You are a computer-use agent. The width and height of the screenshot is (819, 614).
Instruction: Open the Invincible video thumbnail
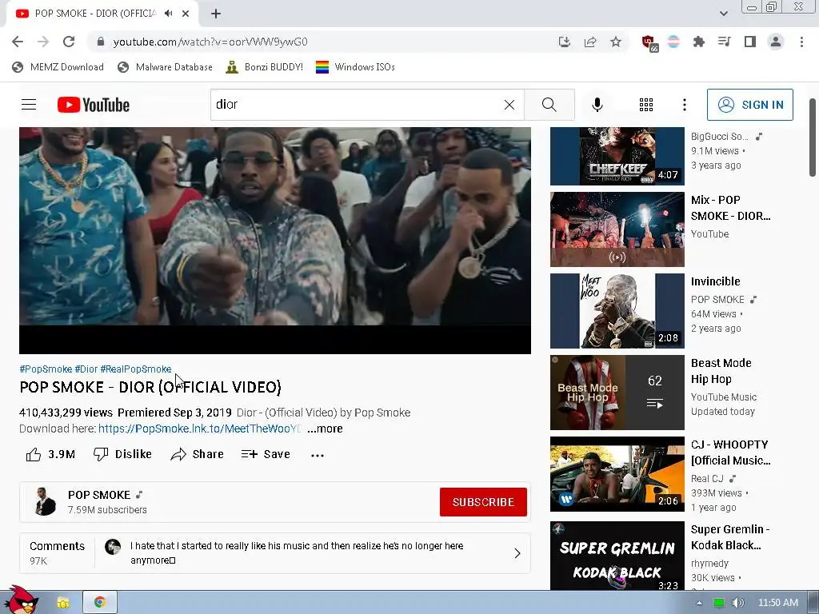[617, 311]
